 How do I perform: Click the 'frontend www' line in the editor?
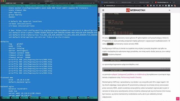coord(7,77)
